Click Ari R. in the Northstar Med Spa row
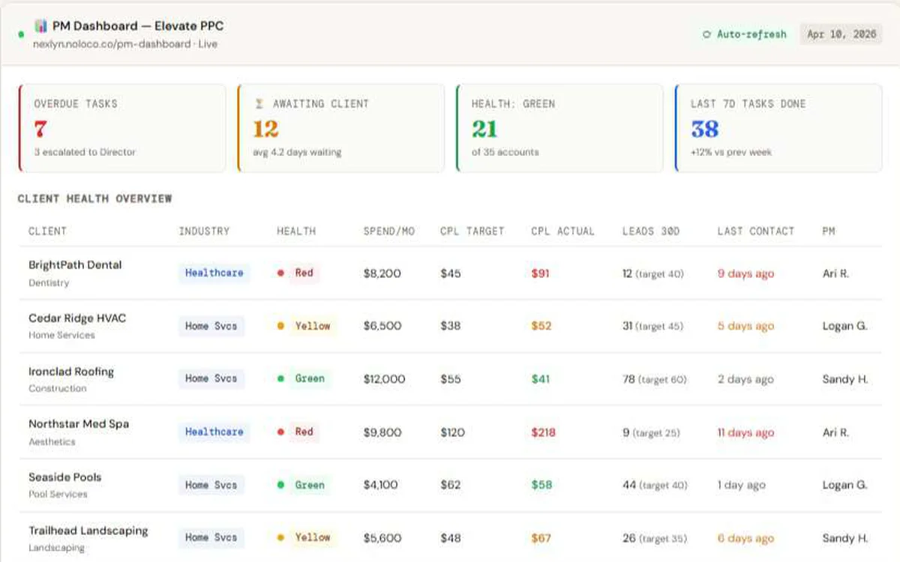Screen dimensions: 900x562 tap(835, 432)
